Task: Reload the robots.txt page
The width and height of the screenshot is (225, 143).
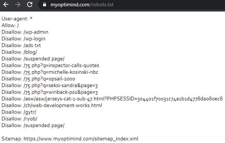Action: [x=30, y=4]
